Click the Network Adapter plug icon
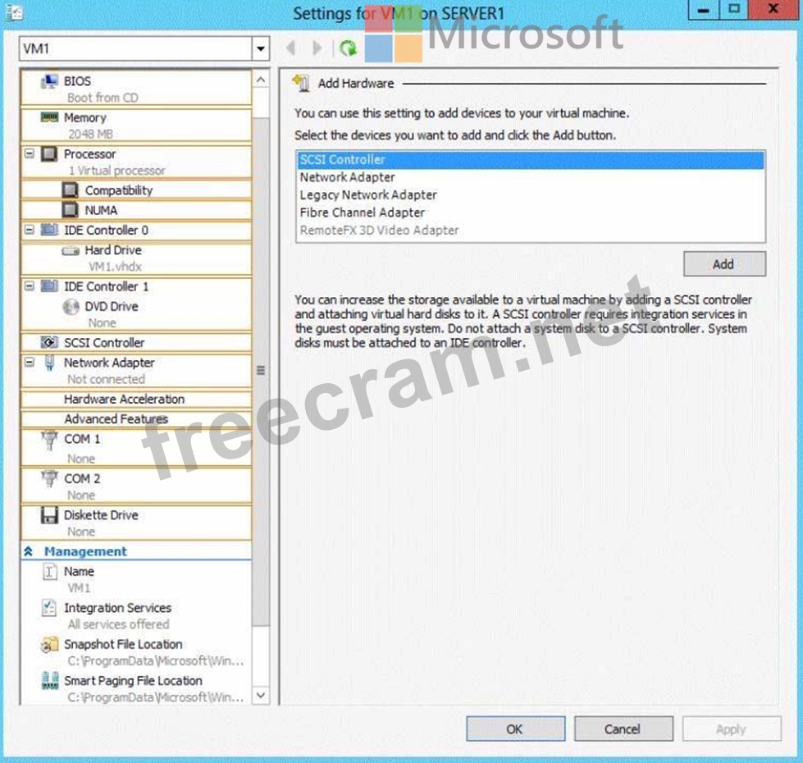 pyautogui.click(x=49, y=363)
